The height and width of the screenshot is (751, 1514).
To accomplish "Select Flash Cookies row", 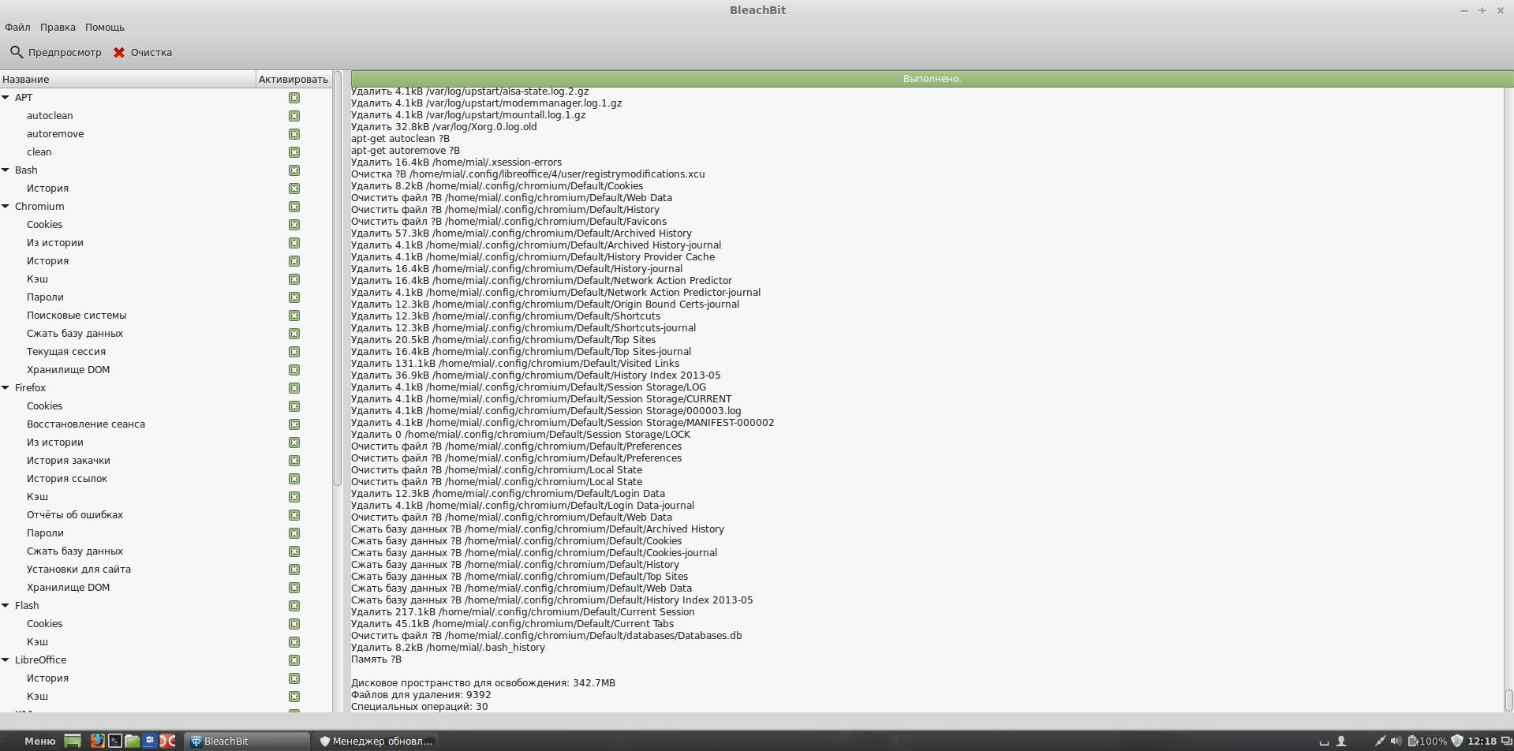I will (x=166, y=624).
